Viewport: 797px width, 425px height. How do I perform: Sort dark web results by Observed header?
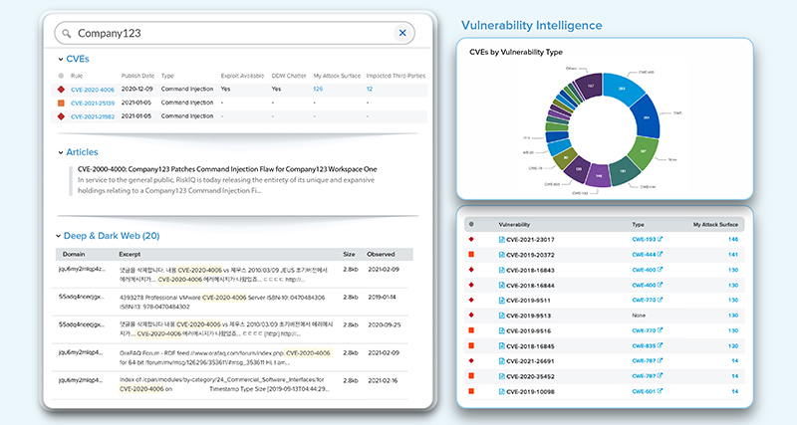point(381,254)
